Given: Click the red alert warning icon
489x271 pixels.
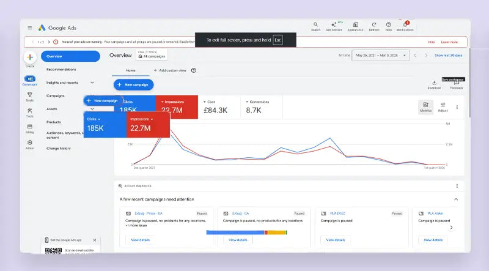Looking at the screenshot, I should pyautogui.click(x=56, y=42).
